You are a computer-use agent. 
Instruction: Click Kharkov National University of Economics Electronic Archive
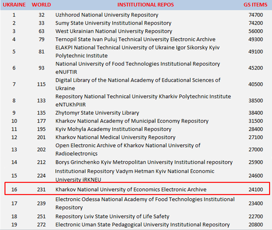pyautogui.click(x=131, y=189)
